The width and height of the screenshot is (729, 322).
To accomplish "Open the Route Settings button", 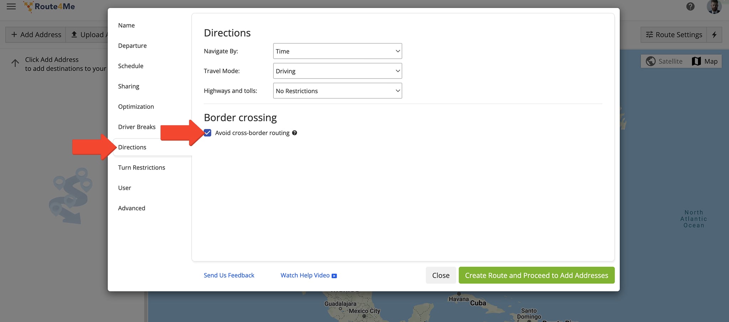I will point(674,34).
